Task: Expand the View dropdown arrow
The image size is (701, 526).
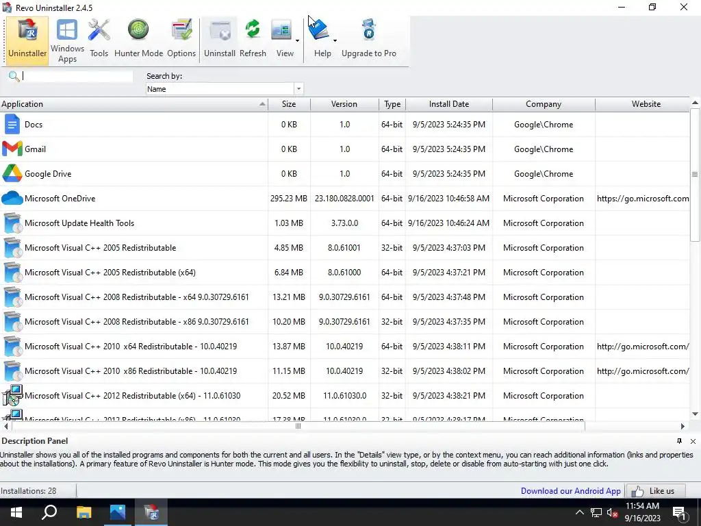Action: tap(297, 40)
